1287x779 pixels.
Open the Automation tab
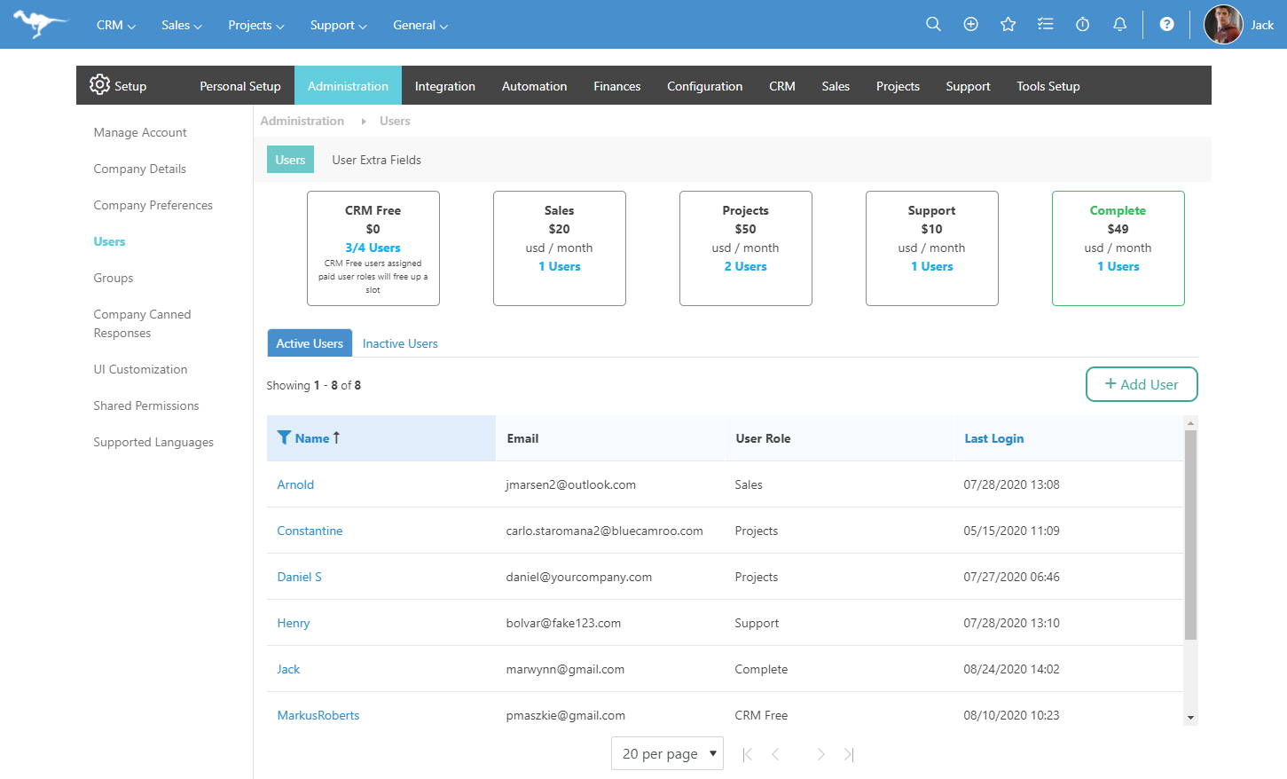[534, 86]
